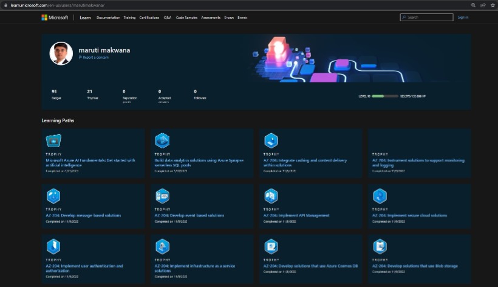Click the Develop message-based solutions trophy icon
The image size is (498, 287).
point(53,196)
